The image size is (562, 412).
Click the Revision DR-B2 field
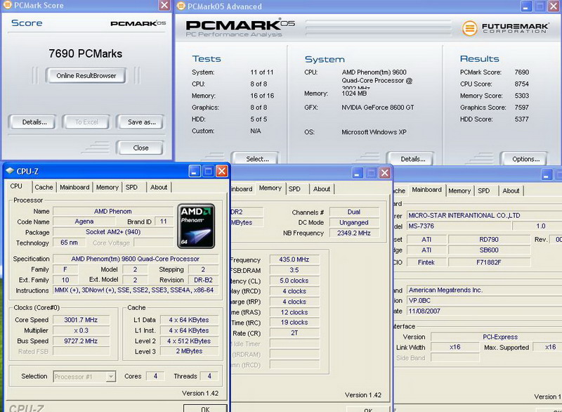(x=203, y=280)
